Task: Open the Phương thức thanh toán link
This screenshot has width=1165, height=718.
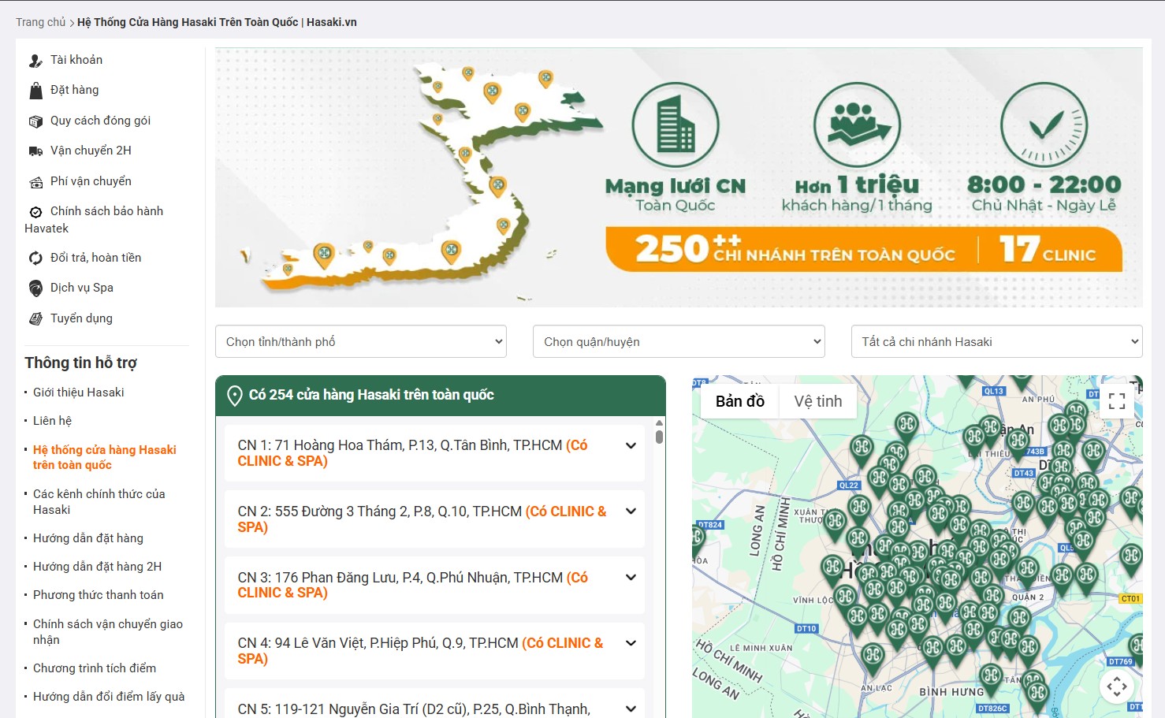Action: point(98,595)
